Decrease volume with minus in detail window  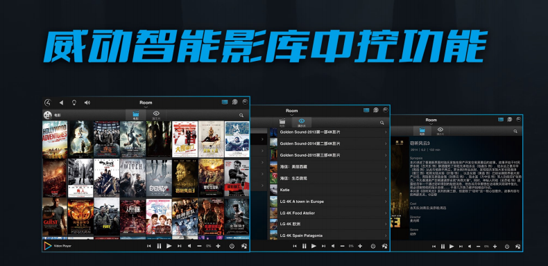(478, 246)
